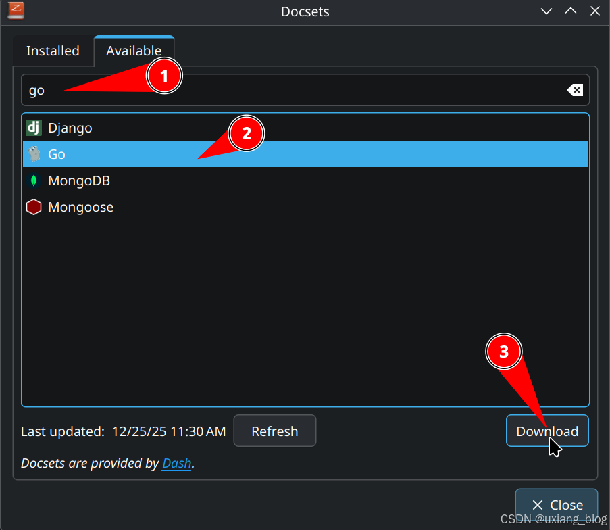The image size is (610, 530).
Task: Close the Docsets dialog with Close button
Action: pos(557,505)
